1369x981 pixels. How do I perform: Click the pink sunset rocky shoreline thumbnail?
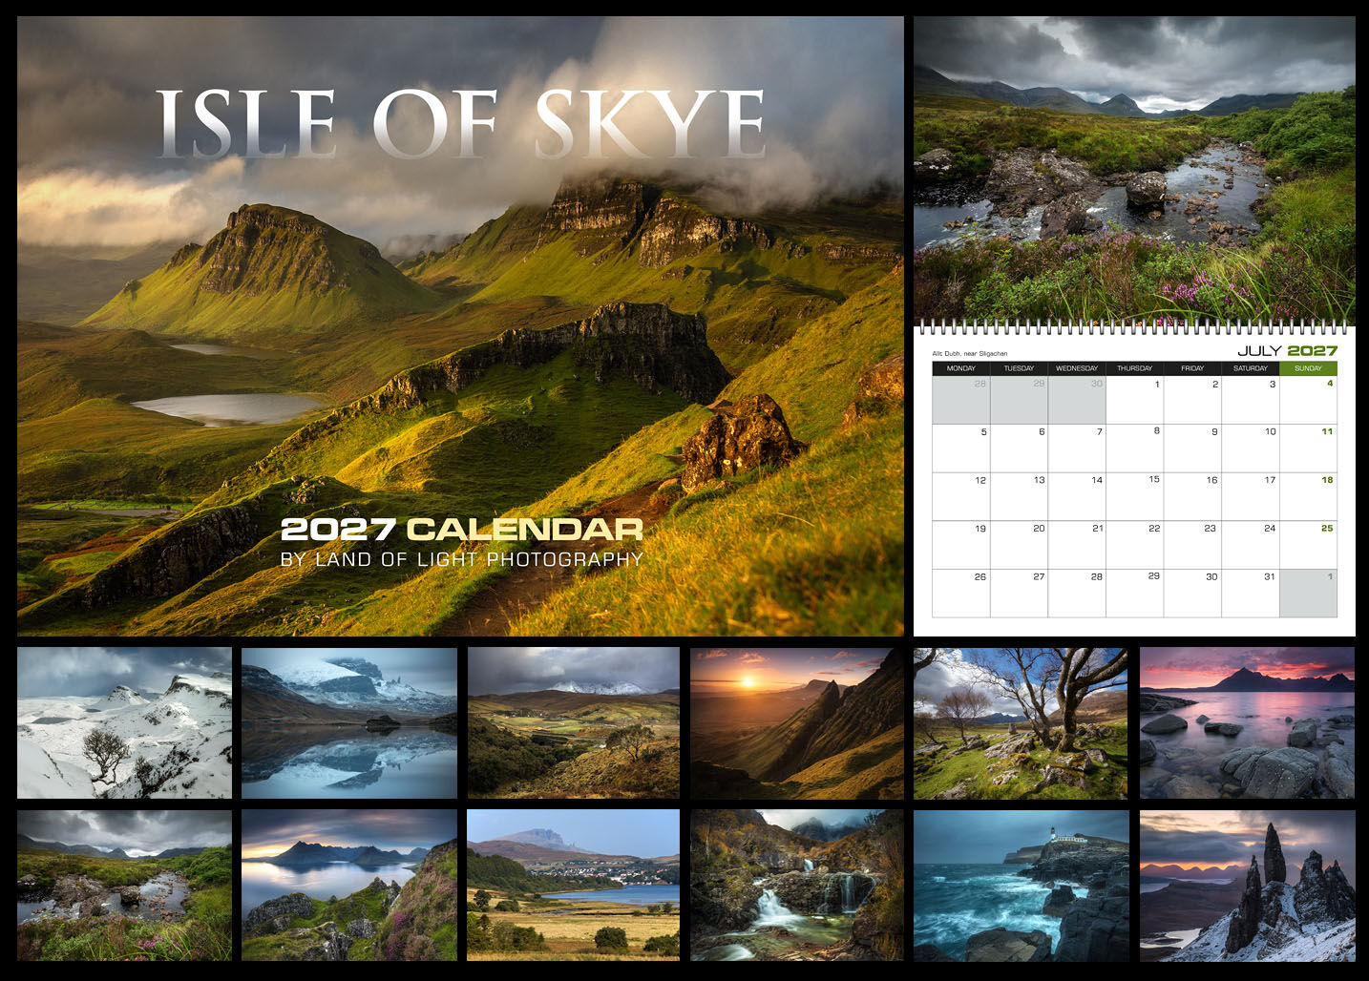coord(1247,722)
